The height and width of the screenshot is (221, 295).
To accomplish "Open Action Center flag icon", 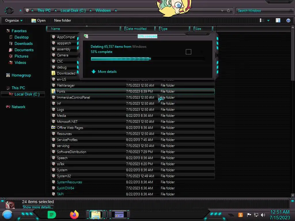I will [249, 215].
